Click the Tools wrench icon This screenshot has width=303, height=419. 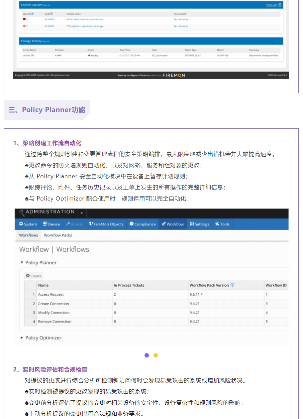[217, 224]
